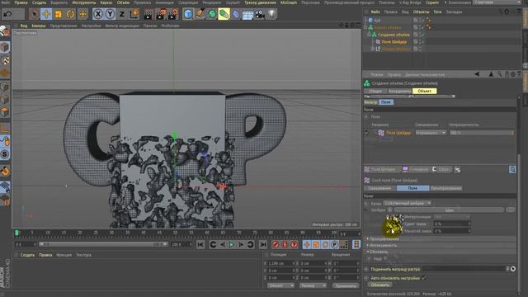528x297 pixels.
Task: Open the Правка menu in top bar
Action: (x=21, y=2)
